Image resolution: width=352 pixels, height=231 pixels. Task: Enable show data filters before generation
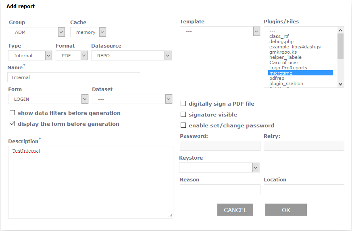pyautogui.click(x=12, y=113)
